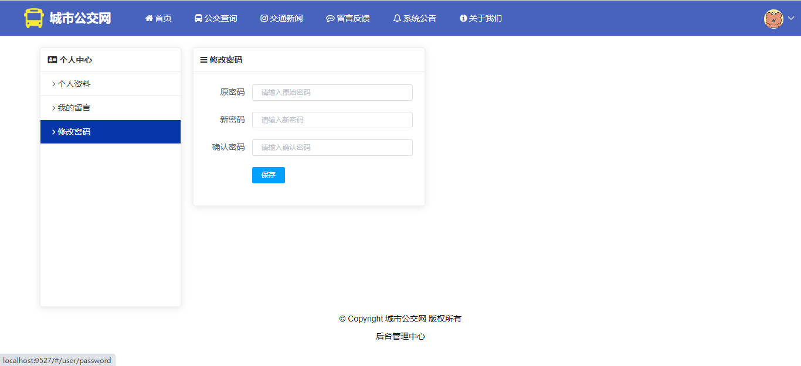801x366 pixels.
Task: Click the user avatar image
Action: [773, 18]
